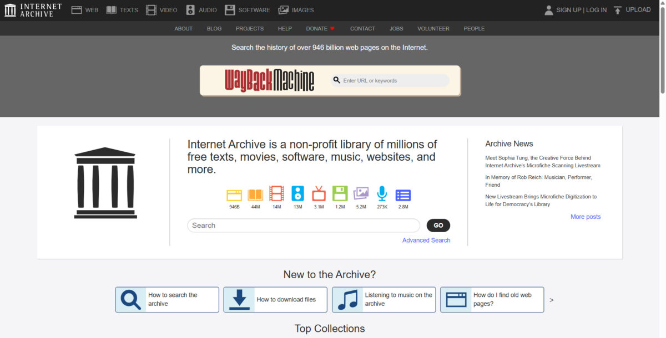Open the Help menu item
The image size is (666, 338).
[285, 28]
